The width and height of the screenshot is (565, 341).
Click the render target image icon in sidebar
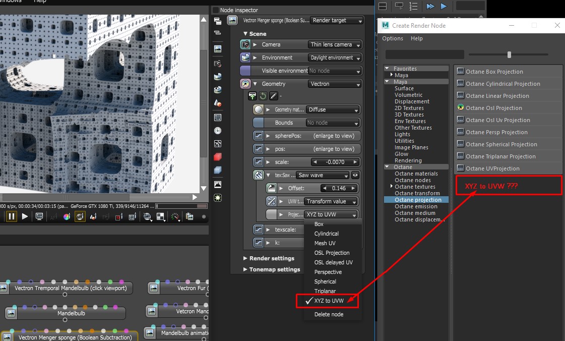click(218, 48)
